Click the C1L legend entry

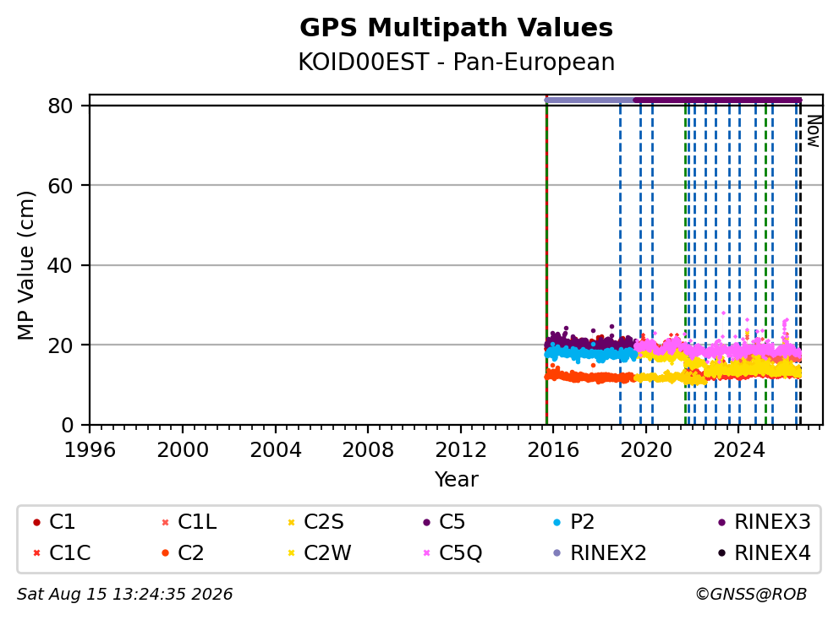(189, 522)
